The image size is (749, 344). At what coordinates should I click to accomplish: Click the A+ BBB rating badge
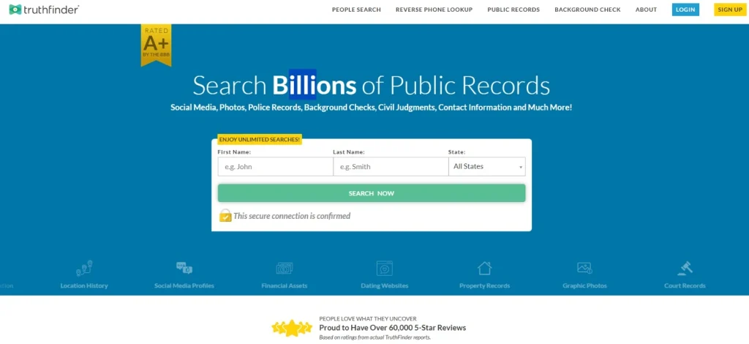pyautogui.click(x=156, y=45)
